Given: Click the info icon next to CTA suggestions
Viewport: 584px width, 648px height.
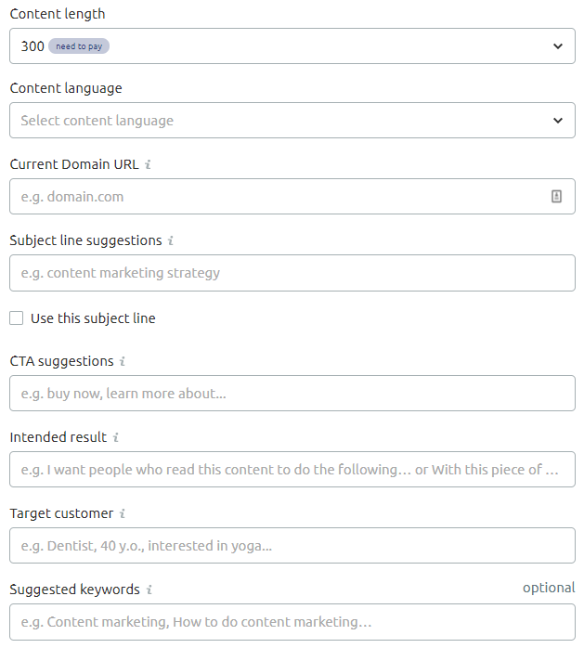Looking at the screenshot, I should pos(123,361).
